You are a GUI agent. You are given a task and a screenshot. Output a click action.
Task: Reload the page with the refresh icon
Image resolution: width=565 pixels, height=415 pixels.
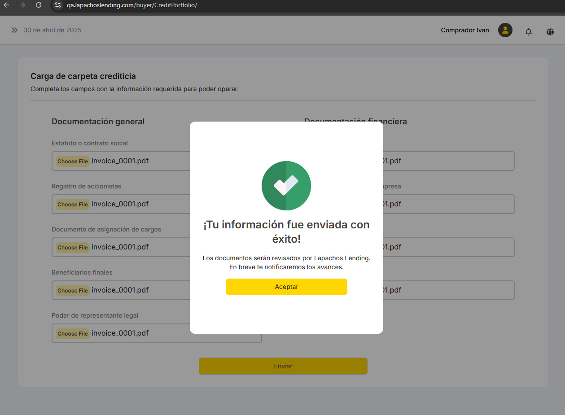39,5
